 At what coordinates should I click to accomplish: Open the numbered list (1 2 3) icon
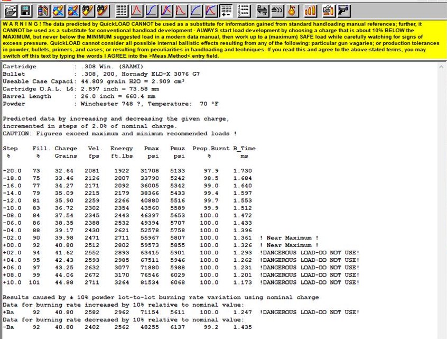pyautogui.click(x=244, y=10)
